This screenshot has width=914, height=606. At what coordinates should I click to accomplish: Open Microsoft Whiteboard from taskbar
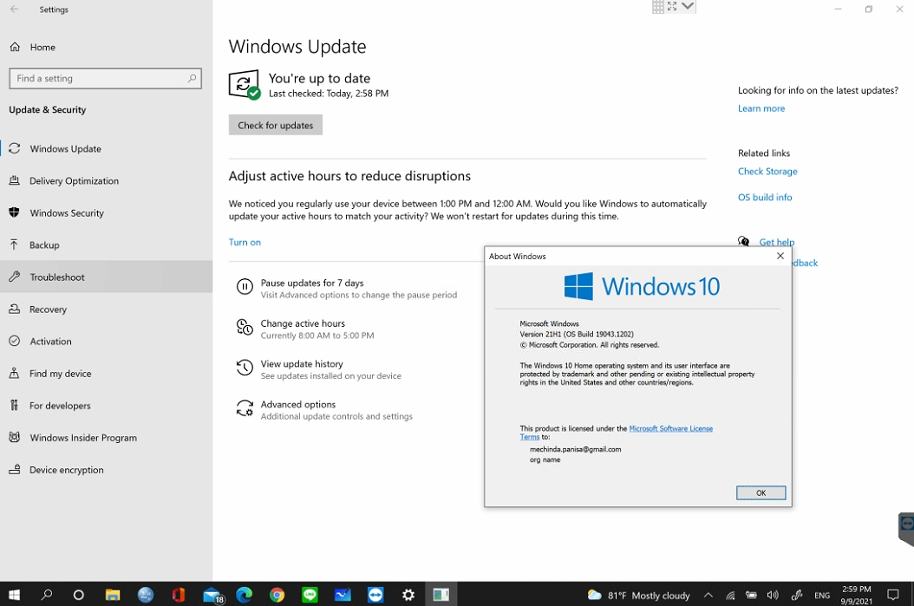pyautogui.click(x=343, y=595)
